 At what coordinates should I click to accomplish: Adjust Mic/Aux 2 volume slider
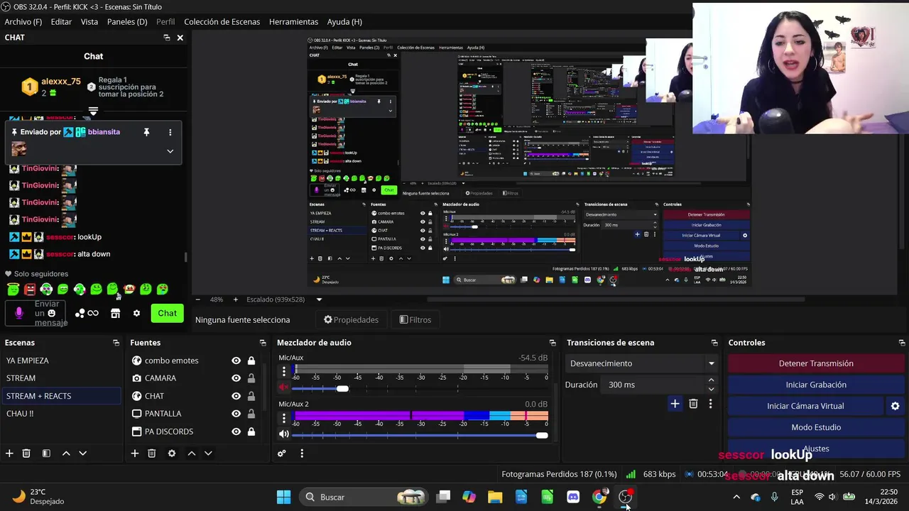click(x=542, y=435)
